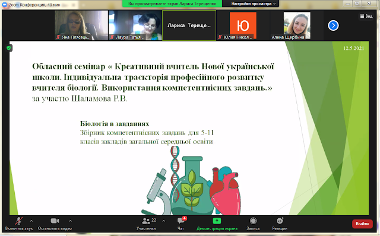Click muted mic icon on Лаура Татья tile
380x236 pixels.
(x=112, y=37)
